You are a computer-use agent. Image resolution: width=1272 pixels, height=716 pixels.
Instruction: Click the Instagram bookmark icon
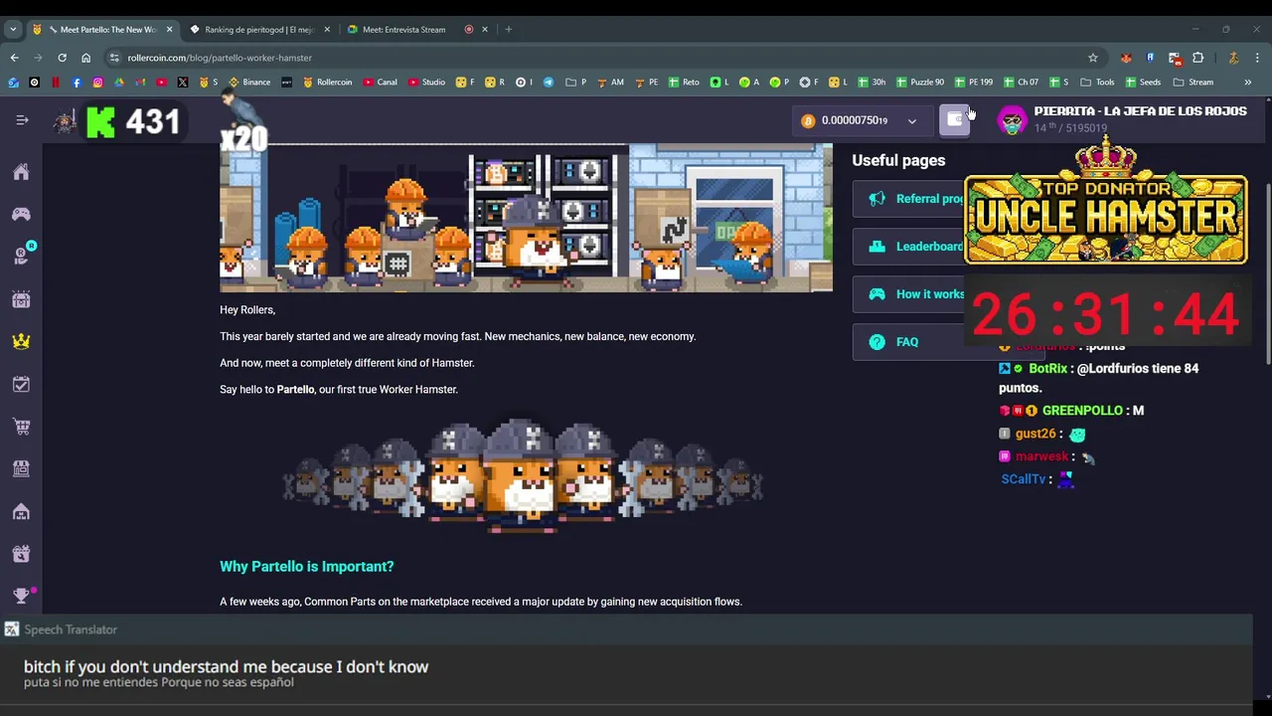97,83
